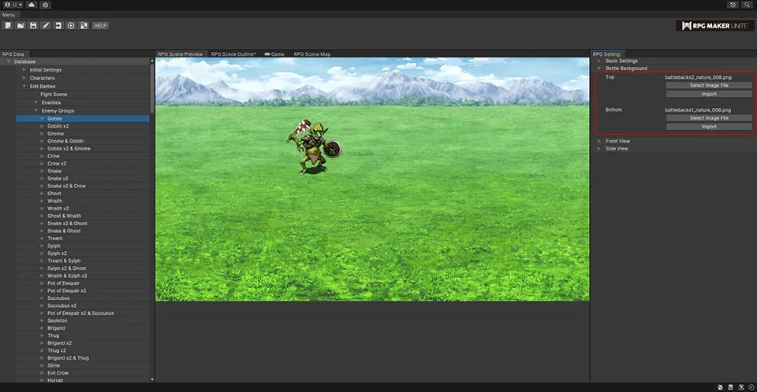Click the HELP button in the toolbar
This screenshot has height=392, width=757.
pos(100,25)
